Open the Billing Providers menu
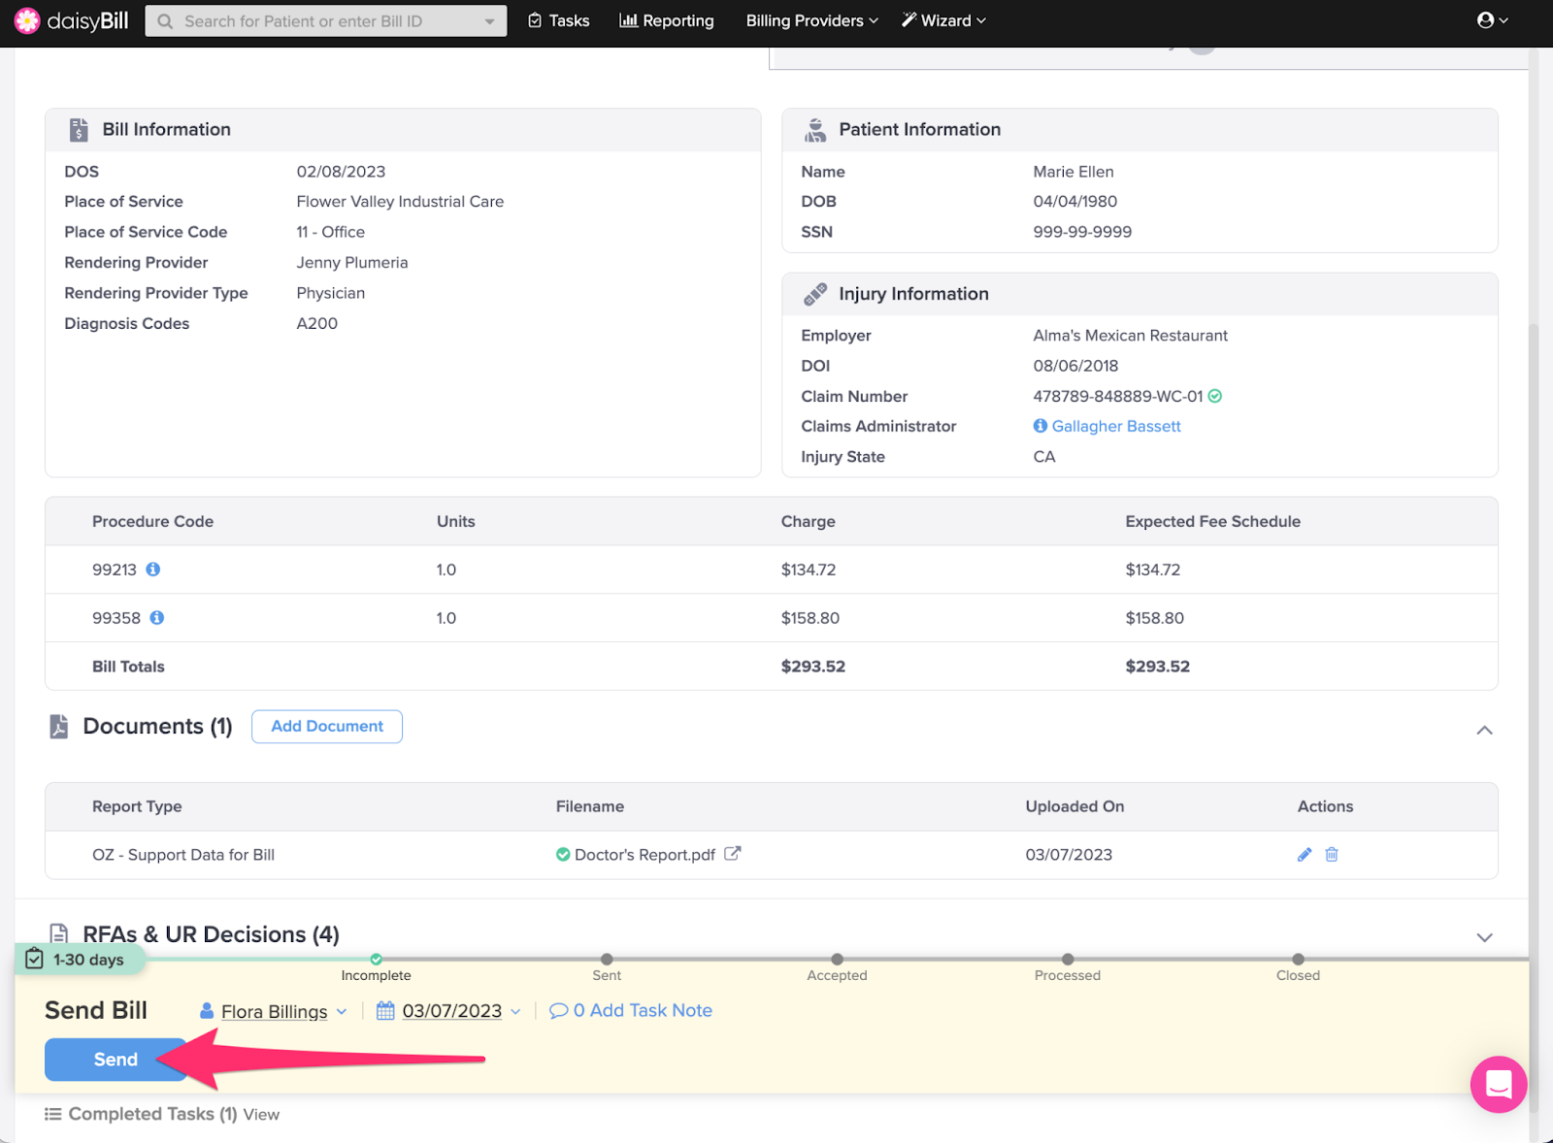The height and width of the screenshot is (1143, 1553). point(811,20)
